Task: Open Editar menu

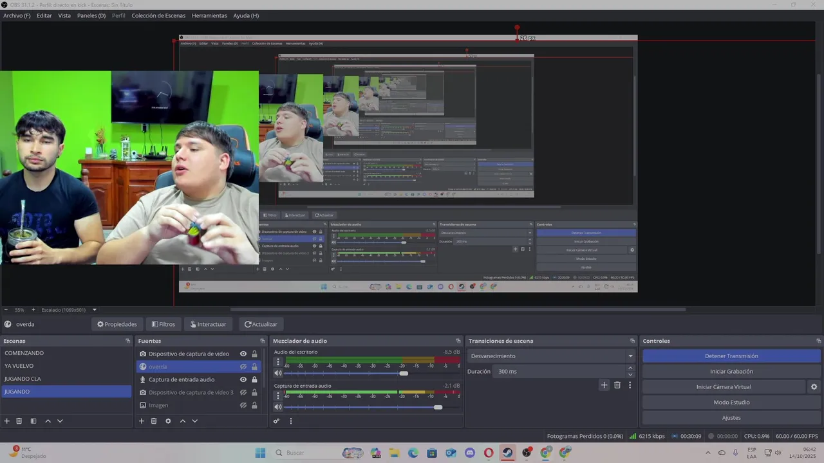Action: point(44,15)
